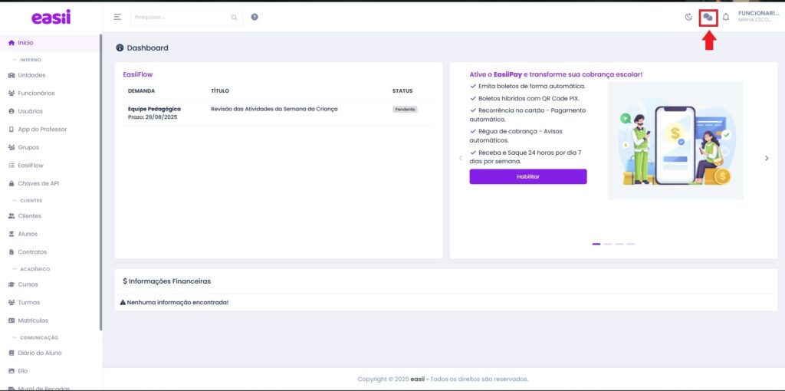The height and width of the screenshot is (391, 785).
Task: Click the Chaves de API lock icon
Action: [x=11, y=183]
